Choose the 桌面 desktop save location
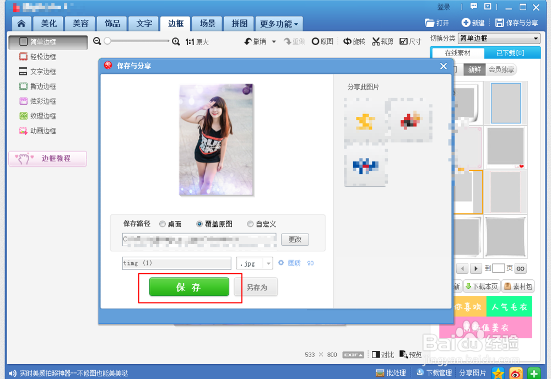This screenshot has height=379, width=551. pyautogui.click(x=163, y=224)
